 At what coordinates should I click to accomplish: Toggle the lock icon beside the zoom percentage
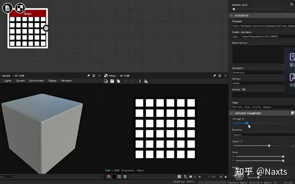(226, 177)
